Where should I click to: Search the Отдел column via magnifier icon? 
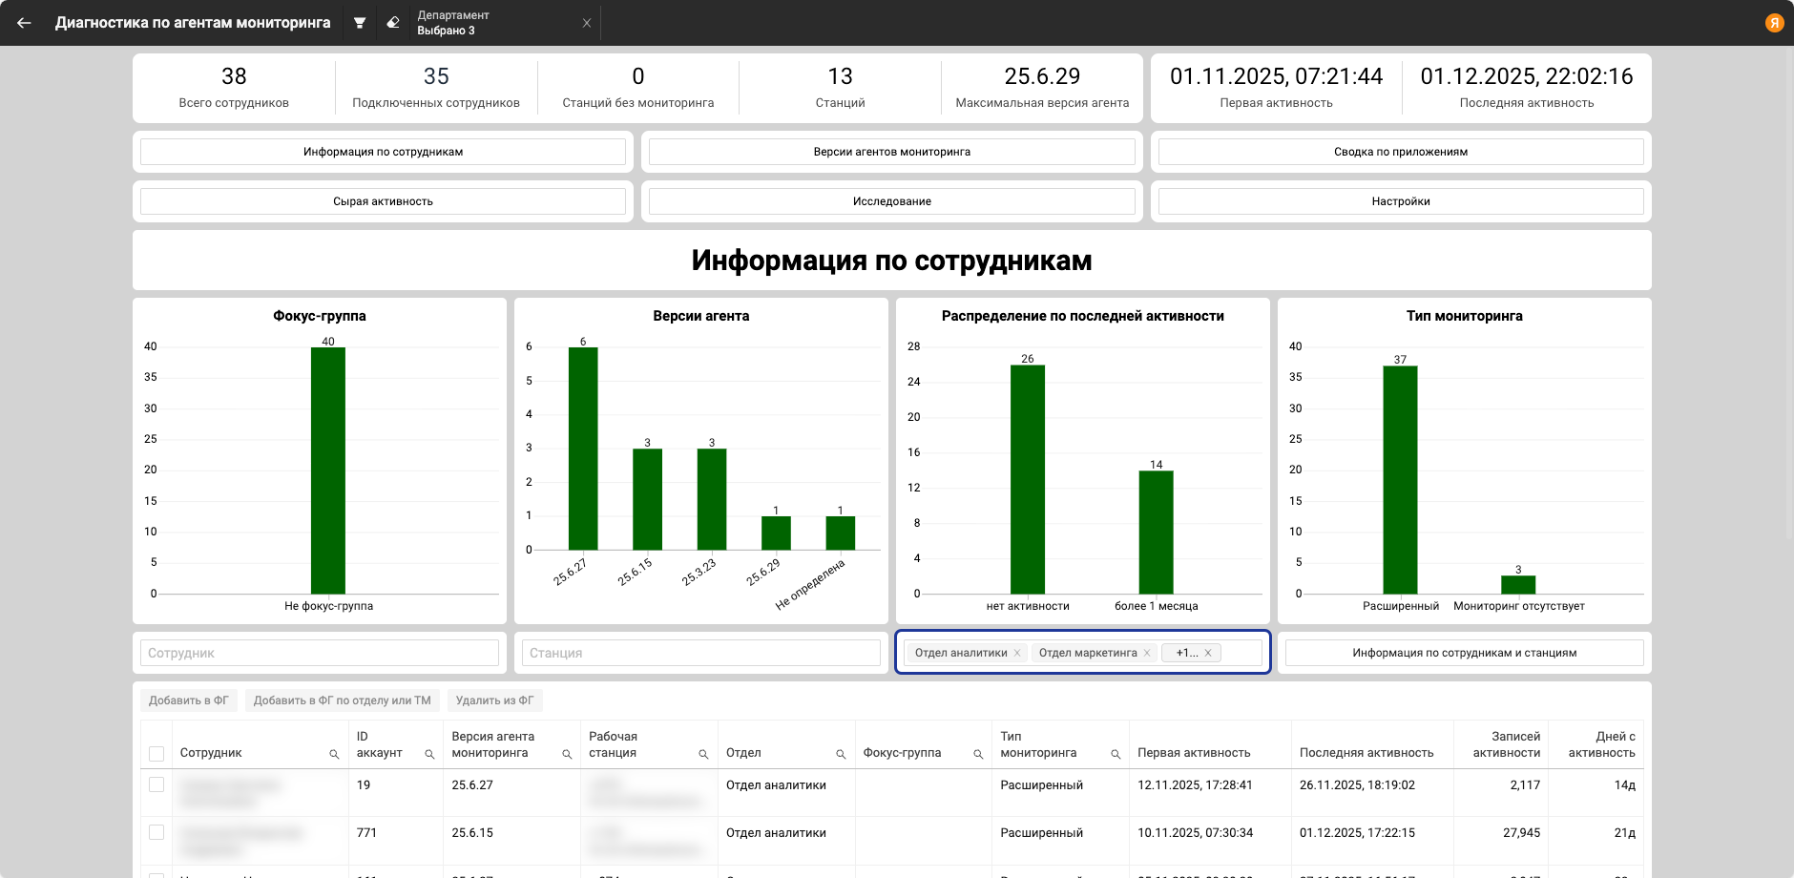(x=841, y=754)
